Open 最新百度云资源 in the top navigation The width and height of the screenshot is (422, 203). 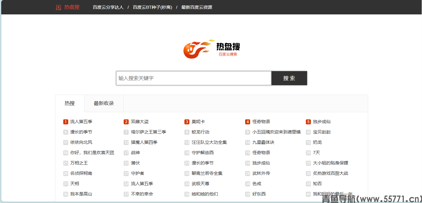click(x=197, y=7)
